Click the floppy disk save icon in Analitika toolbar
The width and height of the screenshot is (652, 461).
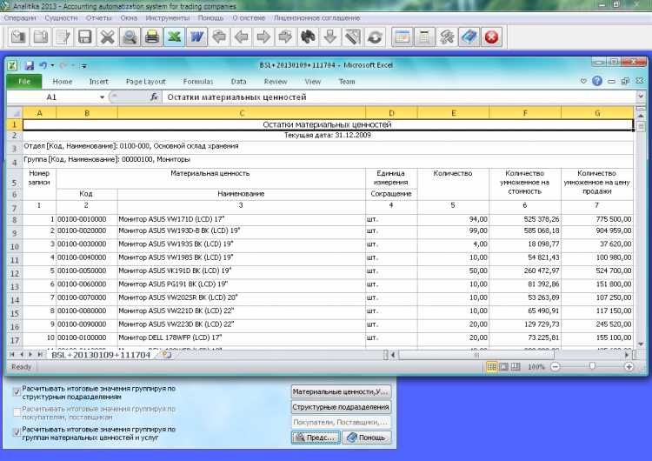[x=84, y=37]
